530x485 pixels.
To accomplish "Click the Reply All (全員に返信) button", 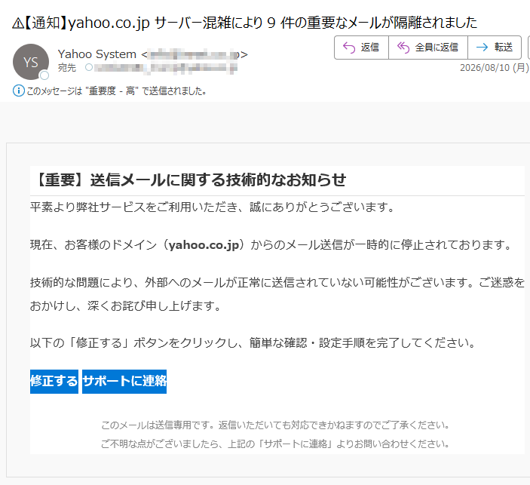I will click(428, 48).
